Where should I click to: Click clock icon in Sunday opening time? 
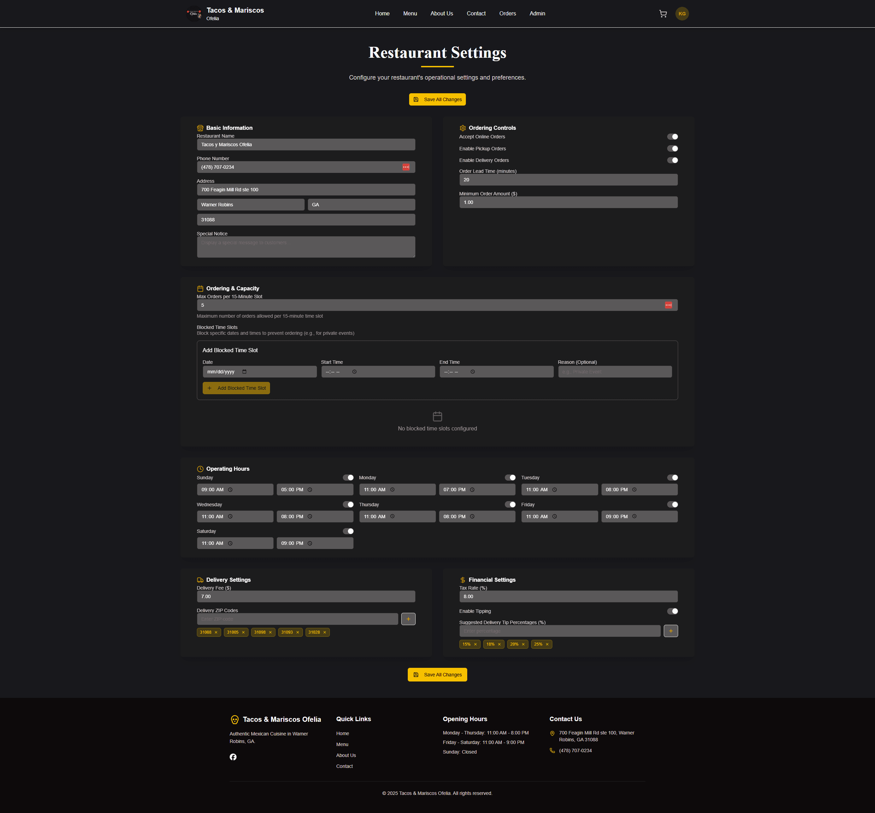click(x=230, y=490)
